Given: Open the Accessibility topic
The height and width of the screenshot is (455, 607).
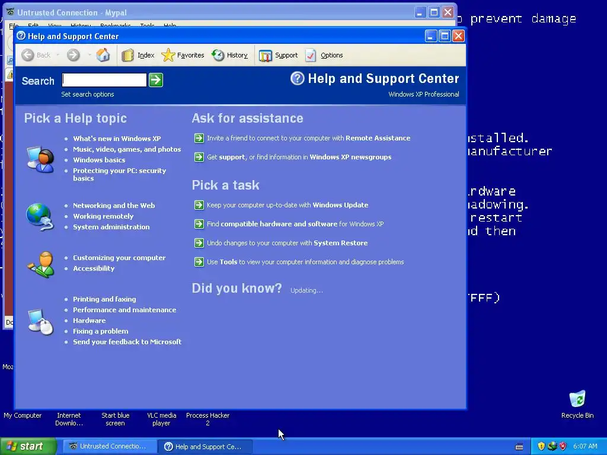Looking at the screenshot, I should coord(94,268).
